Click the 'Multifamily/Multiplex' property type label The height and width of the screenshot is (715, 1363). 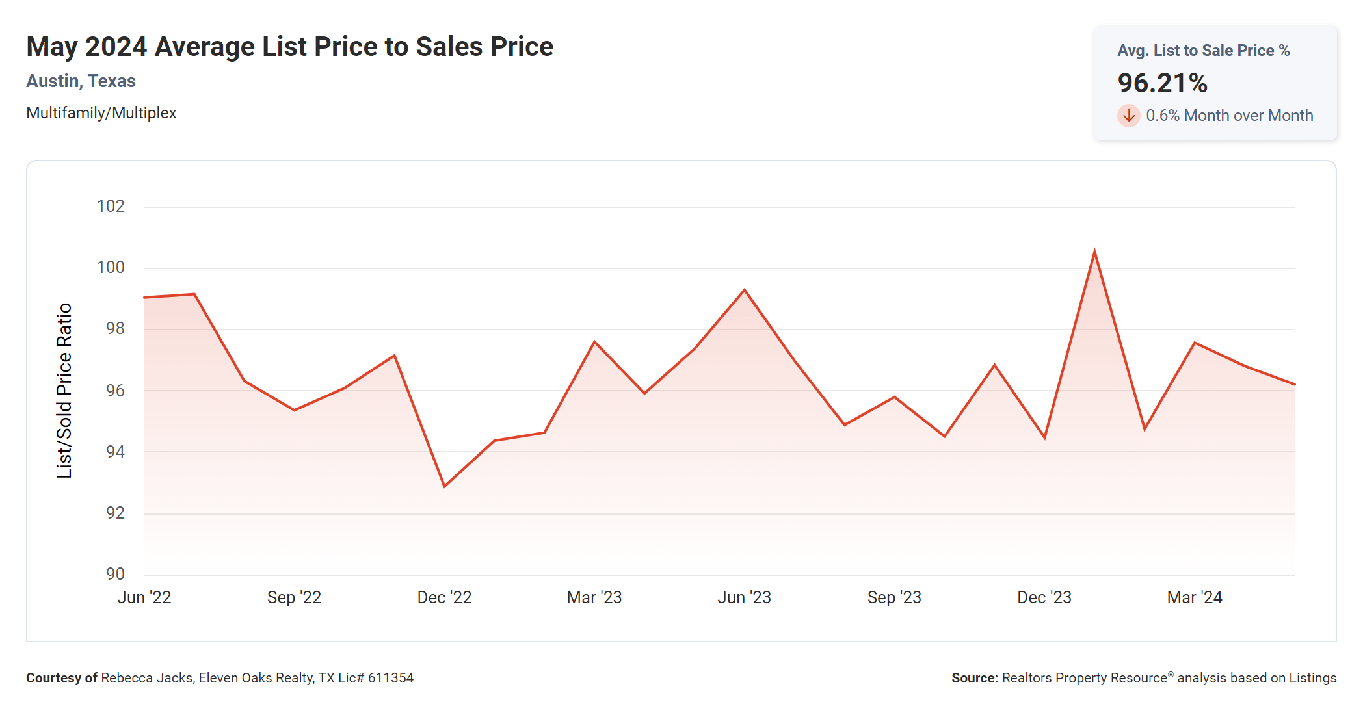click(x=101, y=113)
